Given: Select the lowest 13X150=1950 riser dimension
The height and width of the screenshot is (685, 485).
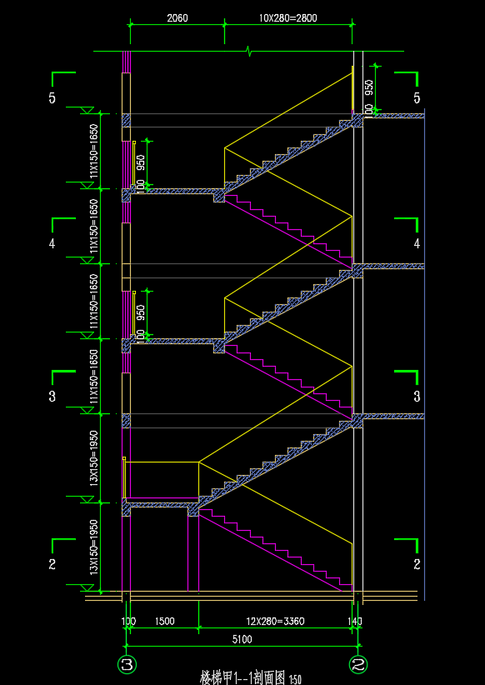Looking at the screenshot, I should [x=92, y=547].
